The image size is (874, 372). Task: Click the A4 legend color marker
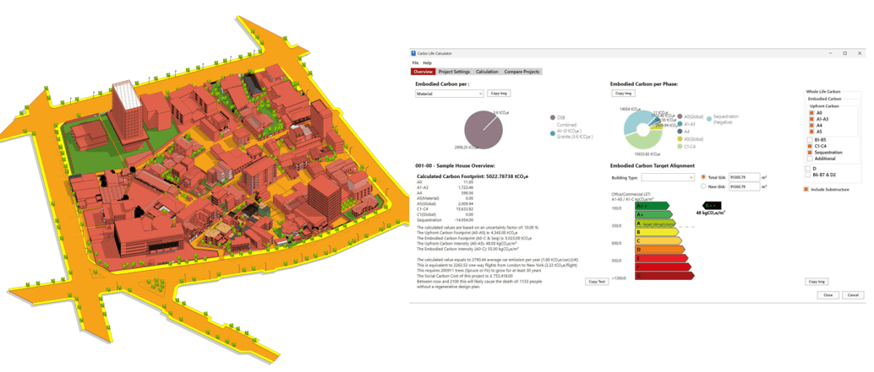[x=680, y=132]
